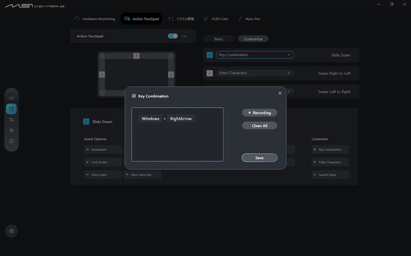Select zone 1 badge in gesture list

[210, 55]
